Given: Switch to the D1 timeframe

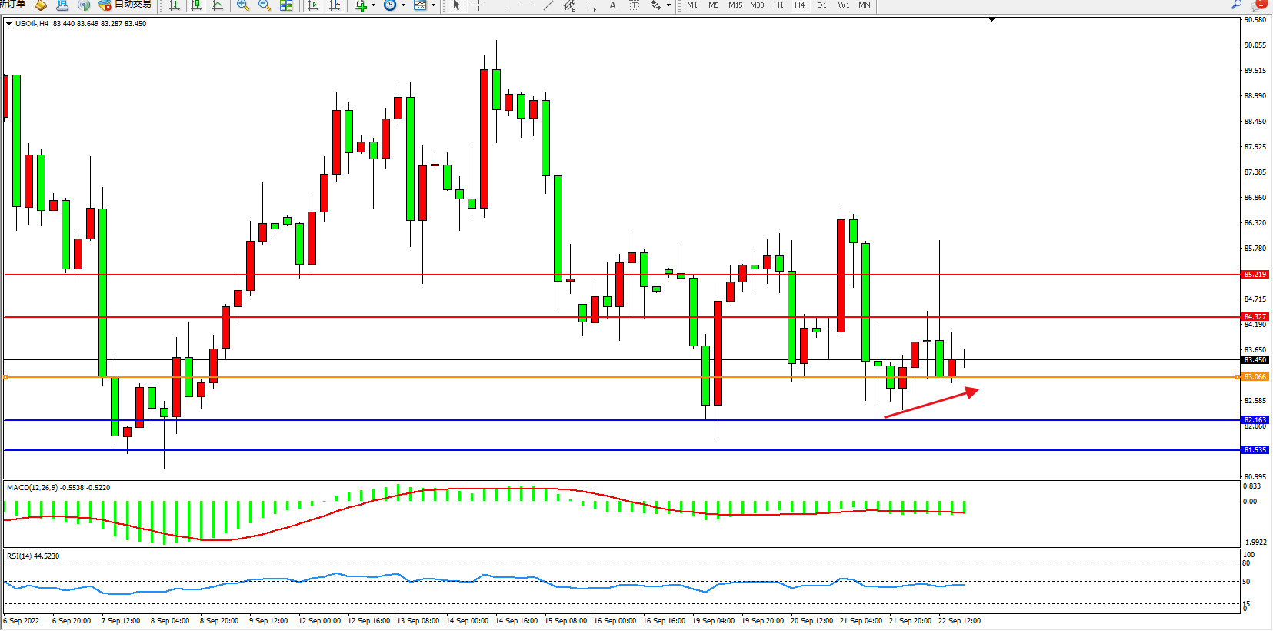Looking at the screenshot, I should point(821,5).
